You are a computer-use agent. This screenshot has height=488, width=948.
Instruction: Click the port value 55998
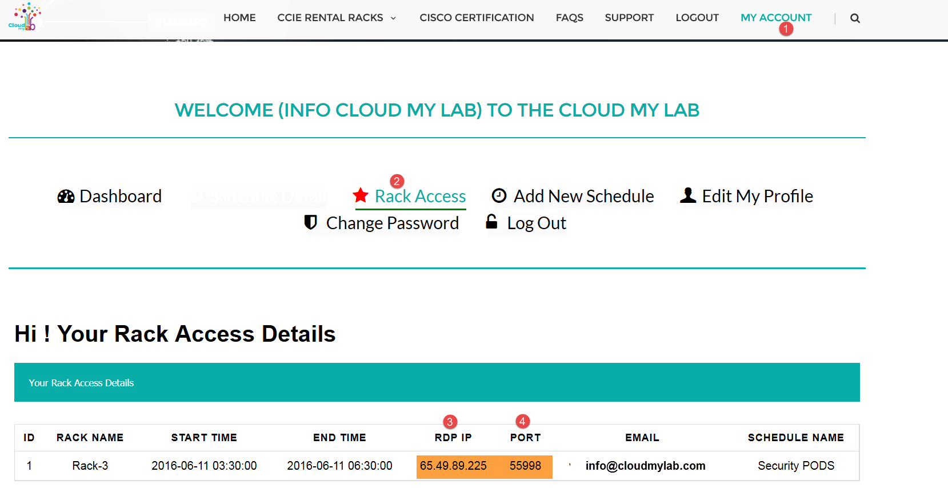pos(525,466)
